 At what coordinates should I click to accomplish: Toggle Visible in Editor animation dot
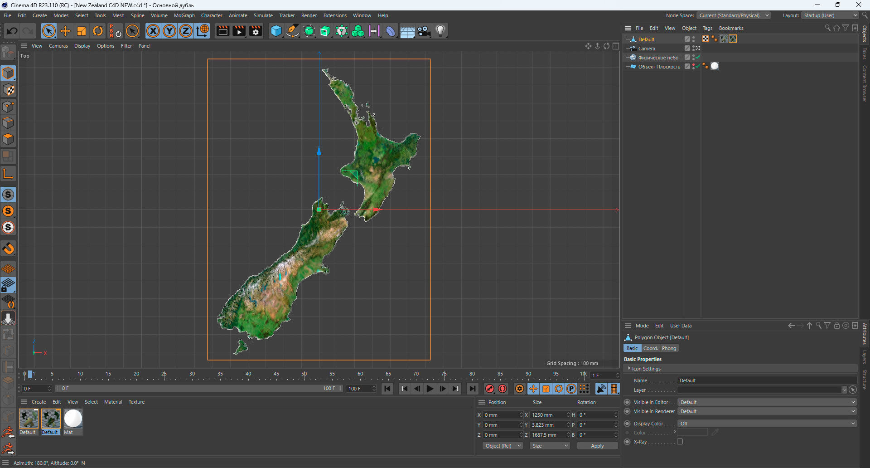click(x=627, y=402)
